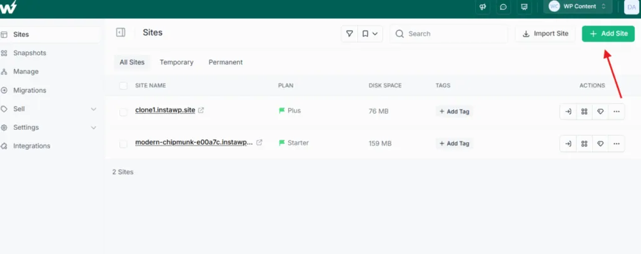Viewport: 641px width, 254px height.
Task: Check the modern-chipmunk row checkbox
Action: coord(123,144)
